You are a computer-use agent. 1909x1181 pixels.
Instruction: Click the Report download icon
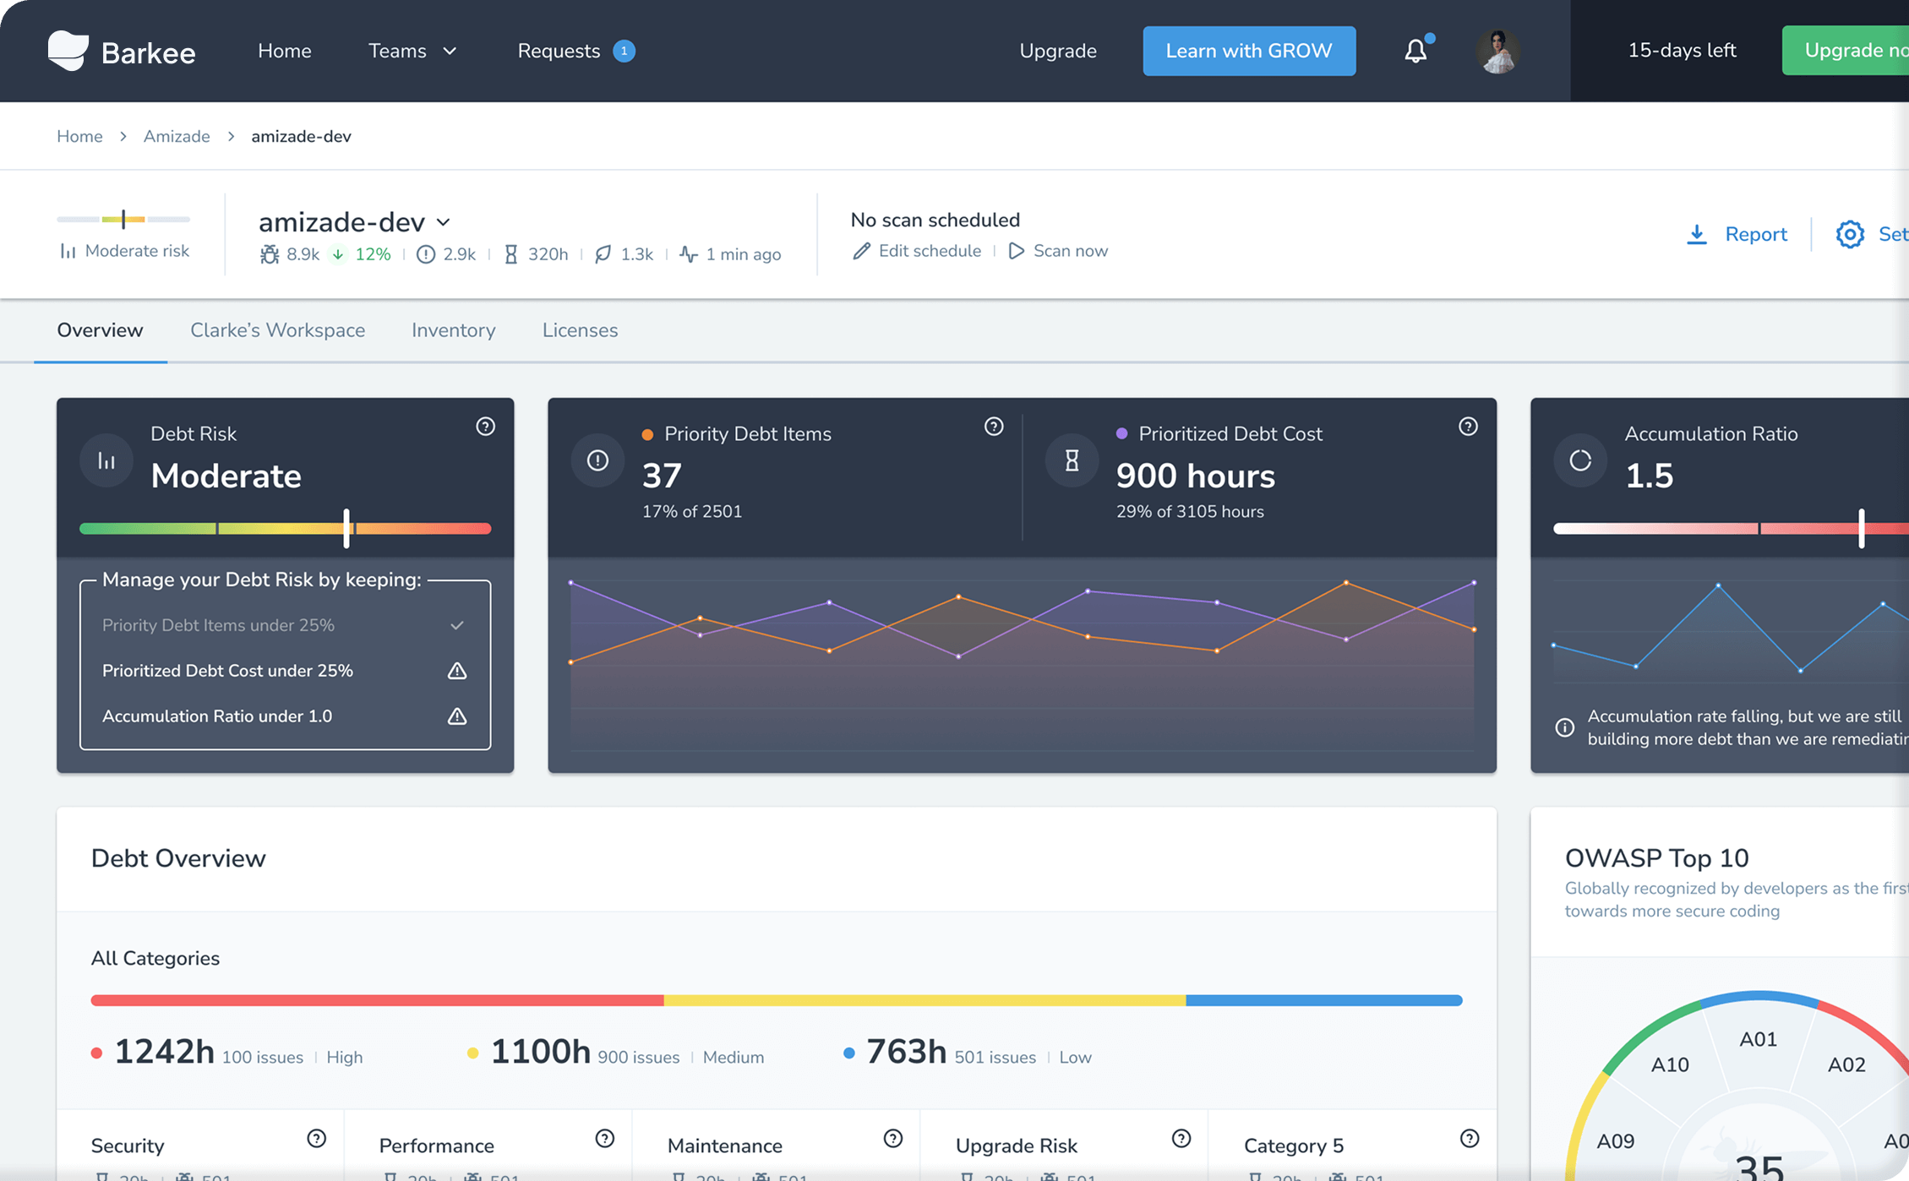(x=1697, y=234)
